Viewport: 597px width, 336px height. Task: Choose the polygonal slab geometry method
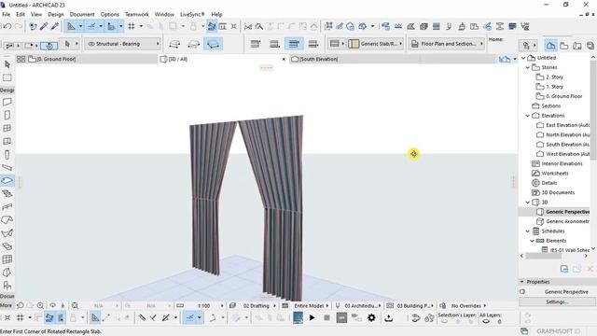point(174,44)
